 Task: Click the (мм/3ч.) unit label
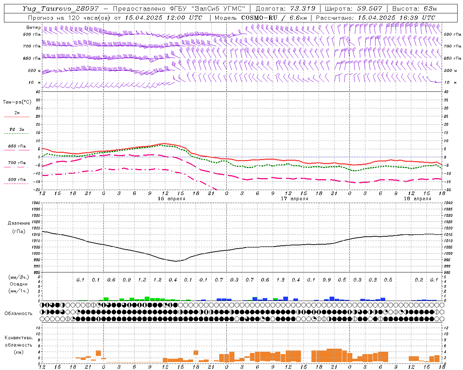(19, 277)
